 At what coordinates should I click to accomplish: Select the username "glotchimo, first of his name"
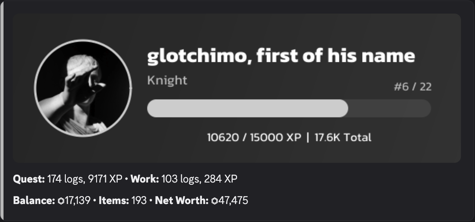[281, 57]
